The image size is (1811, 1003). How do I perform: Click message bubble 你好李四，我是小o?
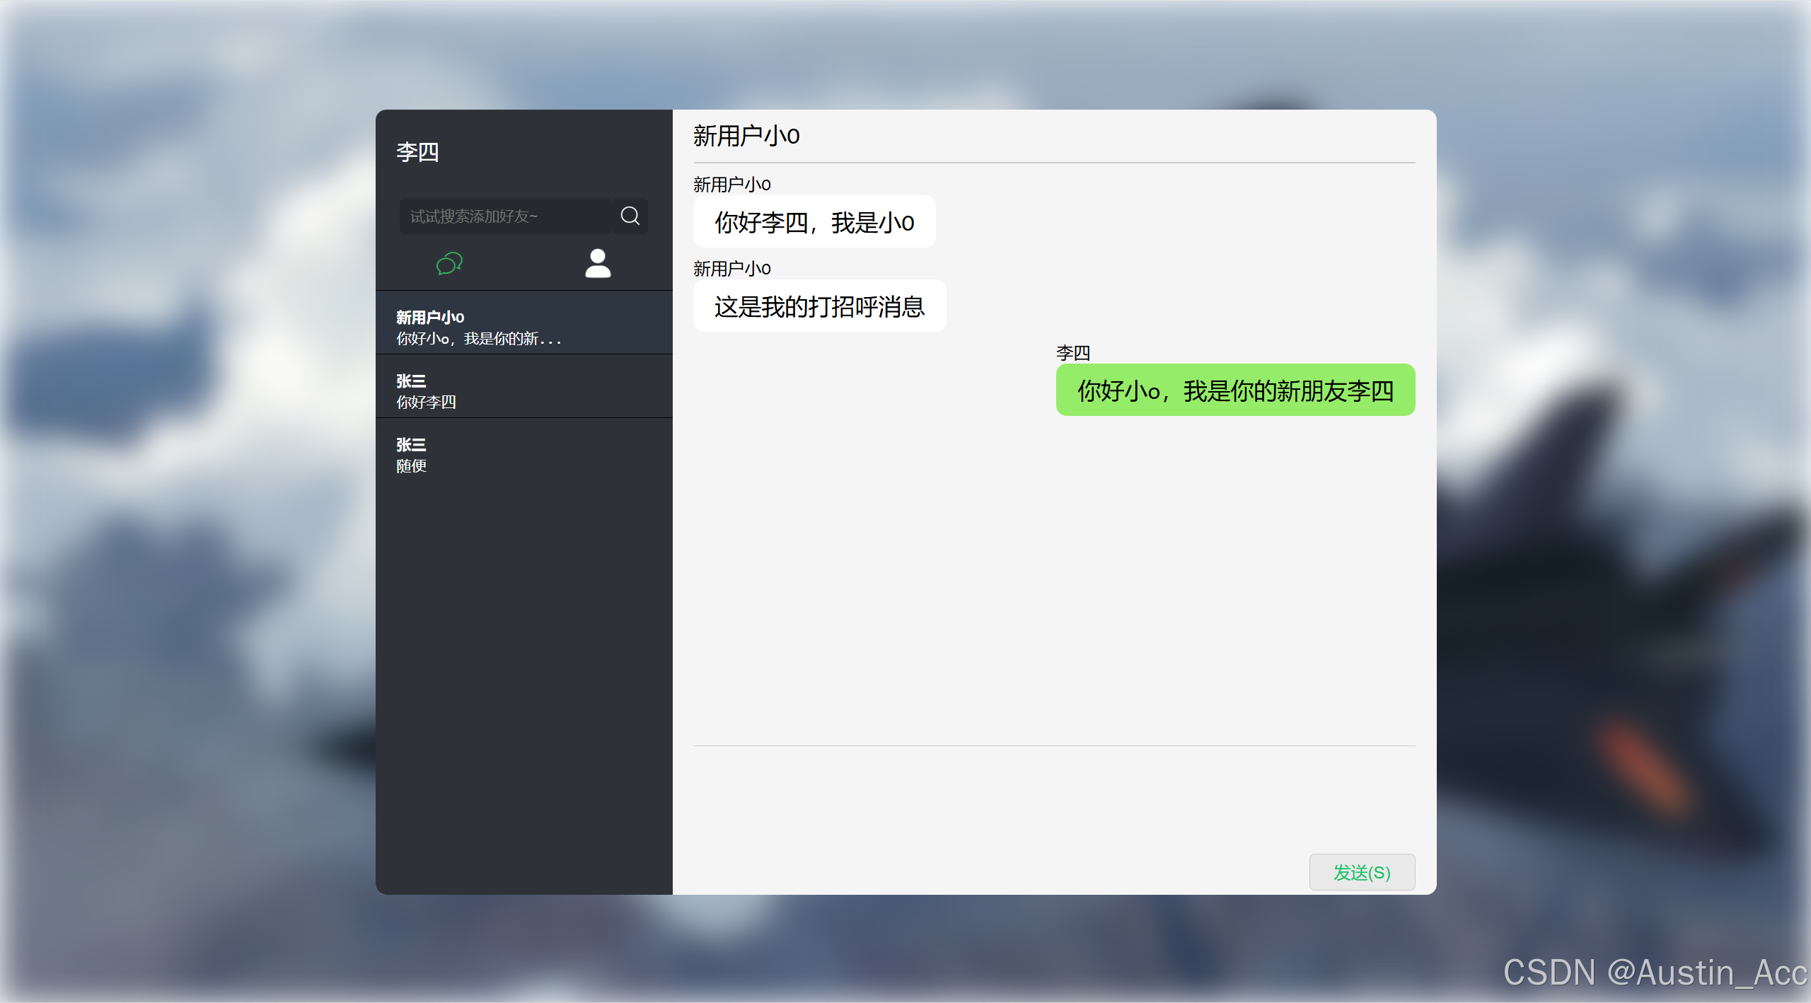click(814, 222)
